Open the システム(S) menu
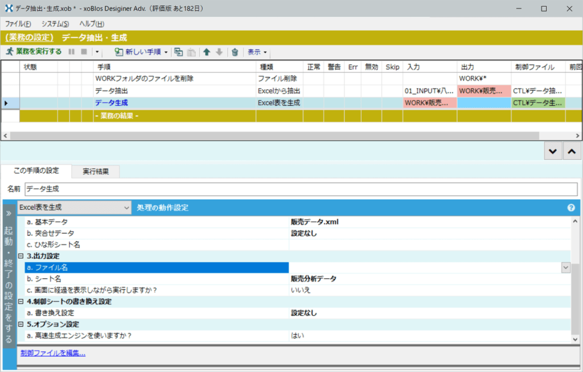This screenshot has height=372, width=583. coord(55,24)
